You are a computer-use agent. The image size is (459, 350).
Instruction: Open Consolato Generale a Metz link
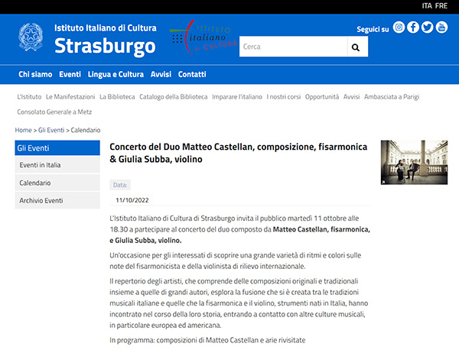[54, 112]
